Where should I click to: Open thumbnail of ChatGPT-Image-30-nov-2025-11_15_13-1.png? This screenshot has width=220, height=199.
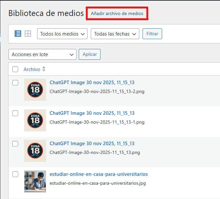point(35,120)
